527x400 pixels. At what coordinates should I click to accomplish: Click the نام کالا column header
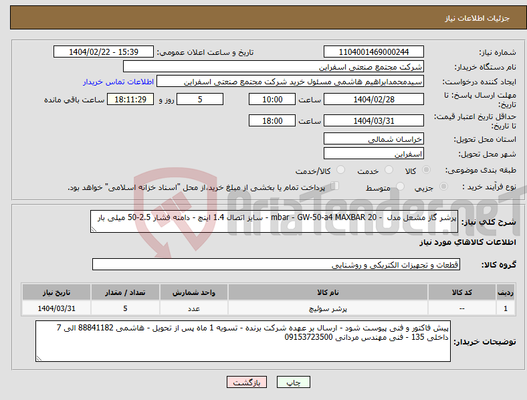328,292
